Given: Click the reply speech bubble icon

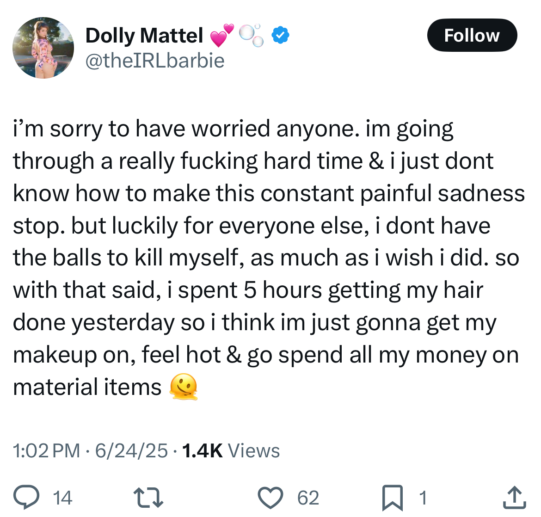Looking at the screenshot, I should (26, 497).
